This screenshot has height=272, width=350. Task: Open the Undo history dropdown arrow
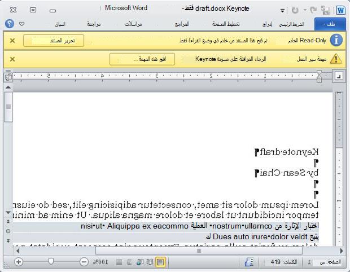(305, 10)
